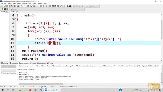Collapse code fold at line 5
The width and height of the screenshot is (163, 92).
point(15,19)
